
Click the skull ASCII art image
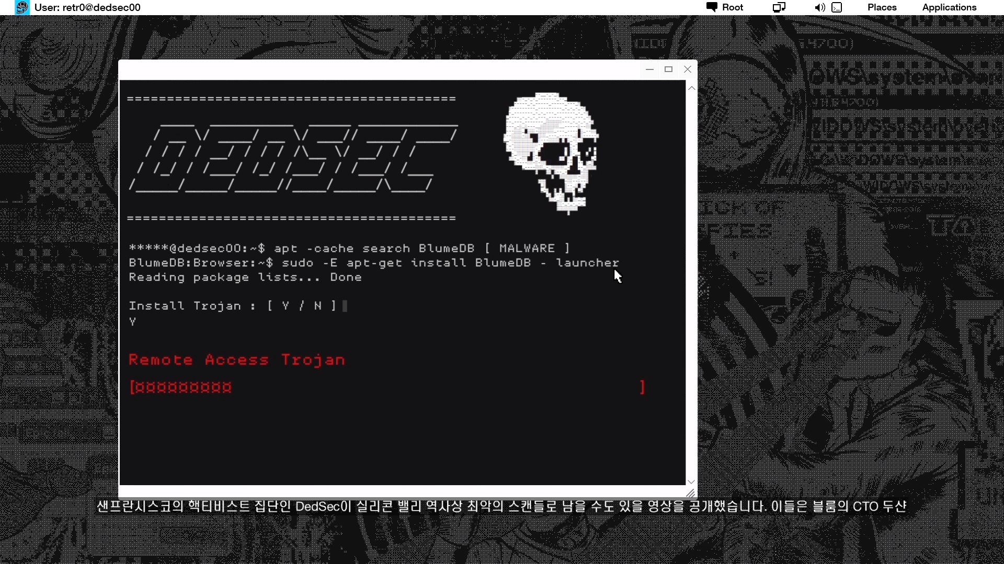point(552,151)
